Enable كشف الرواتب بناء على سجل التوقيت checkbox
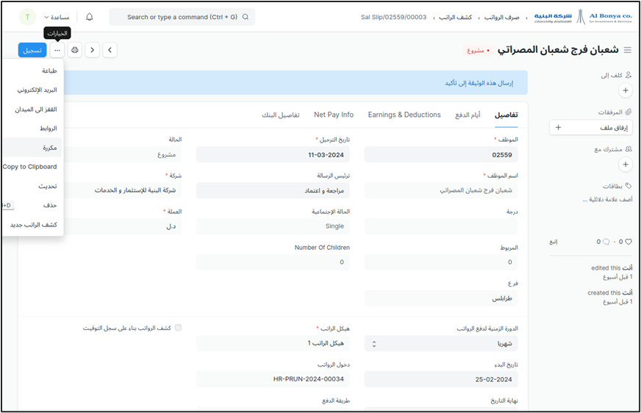 [178, 328]
